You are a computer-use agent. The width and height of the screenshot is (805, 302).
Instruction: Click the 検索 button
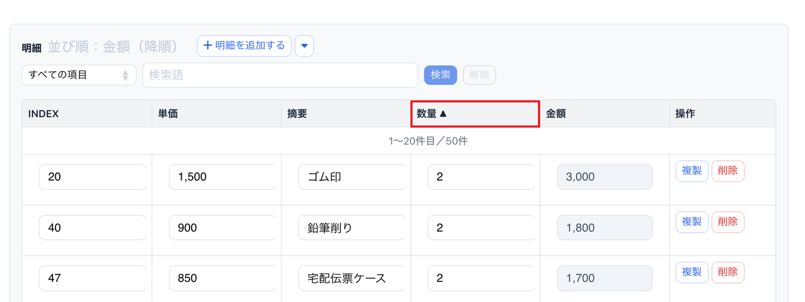click(441, 75)
